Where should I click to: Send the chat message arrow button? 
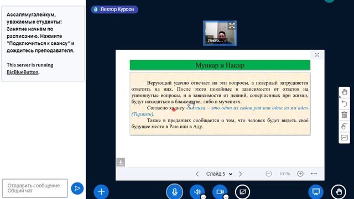[x=77, y=188]
